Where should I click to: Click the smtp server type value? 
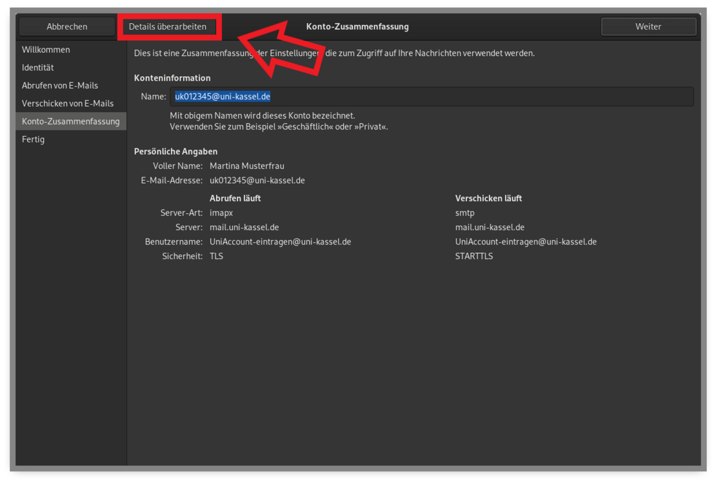click(464, 213)
